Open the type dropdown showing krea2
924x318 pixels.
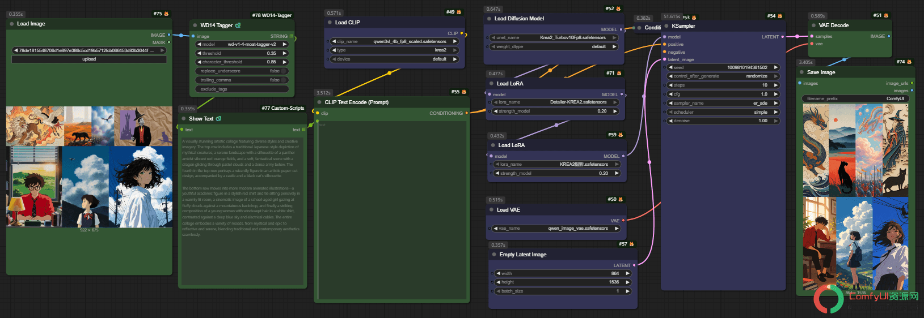[x=395, y=50]
